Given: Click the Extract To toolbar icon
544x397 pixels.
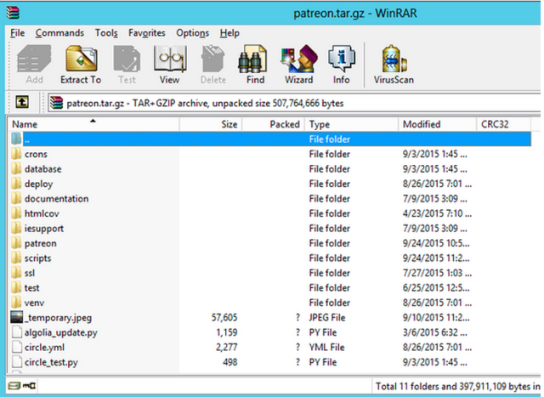Looking at the screenshot, I should point(82,59).
